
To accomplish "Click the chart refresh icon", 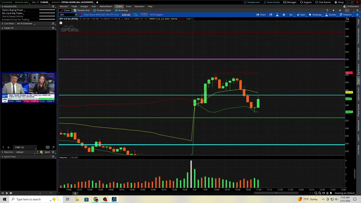I will (x=327, y=10).
